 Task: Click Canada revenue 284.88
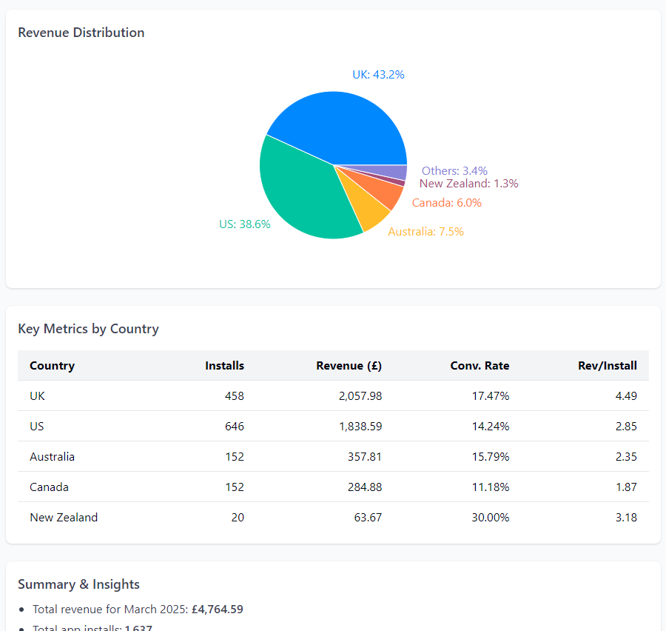[x=365, y=487]
